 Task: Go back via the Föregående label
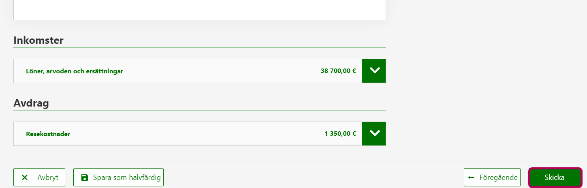pyautogui.click(x=498, y=177)
